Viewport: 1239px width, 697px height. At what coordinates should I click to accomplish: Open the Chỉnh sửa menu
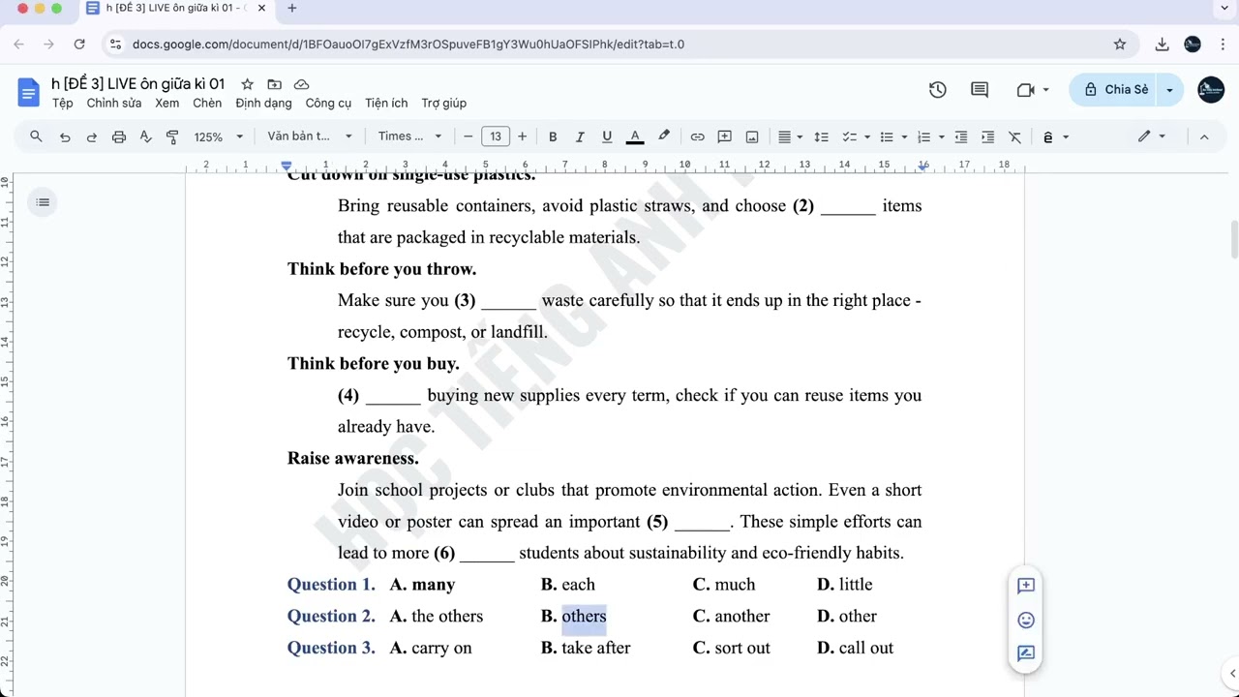[114, 104]
